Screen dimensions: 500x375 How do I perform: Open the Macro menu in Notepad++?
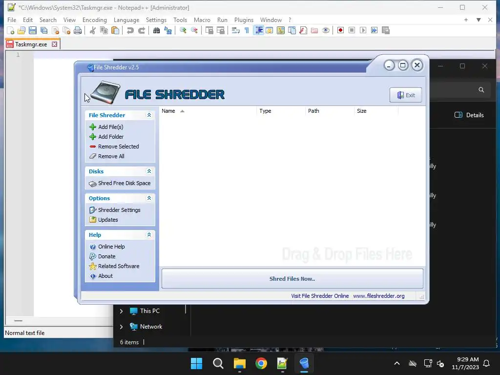click(x=202, y=20)
